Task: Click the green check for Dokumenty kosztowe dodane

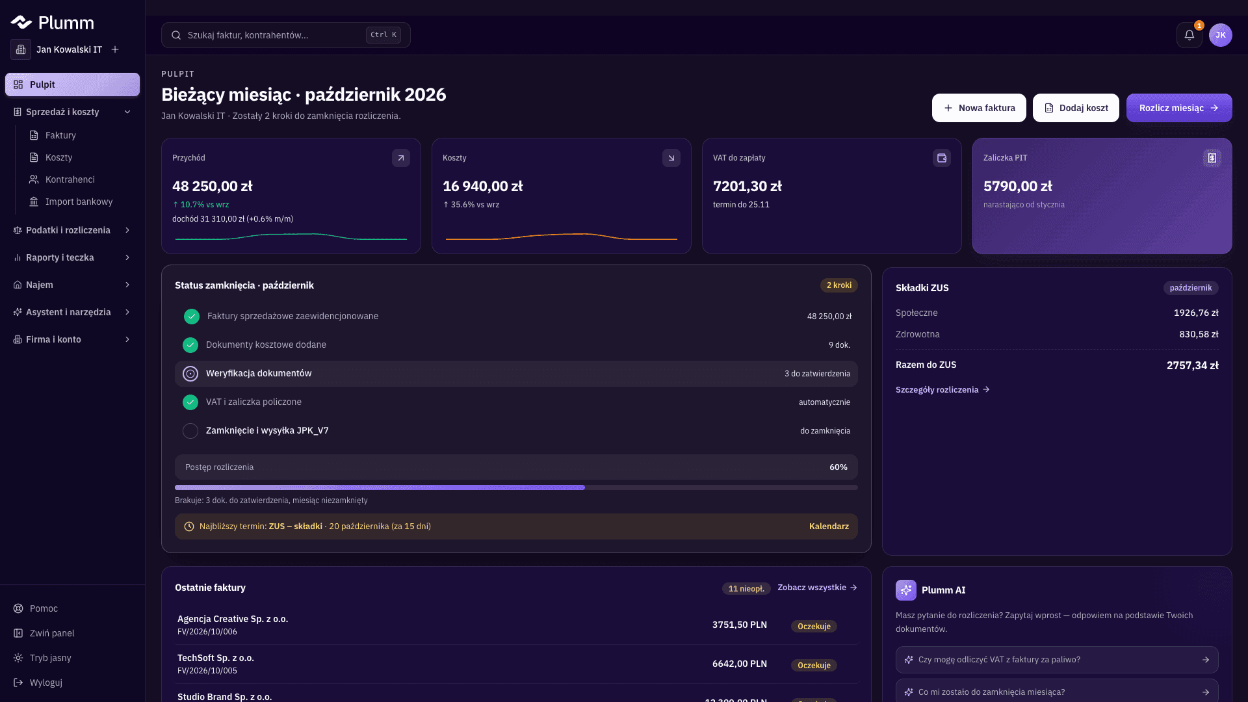Action: click(190, 345)
